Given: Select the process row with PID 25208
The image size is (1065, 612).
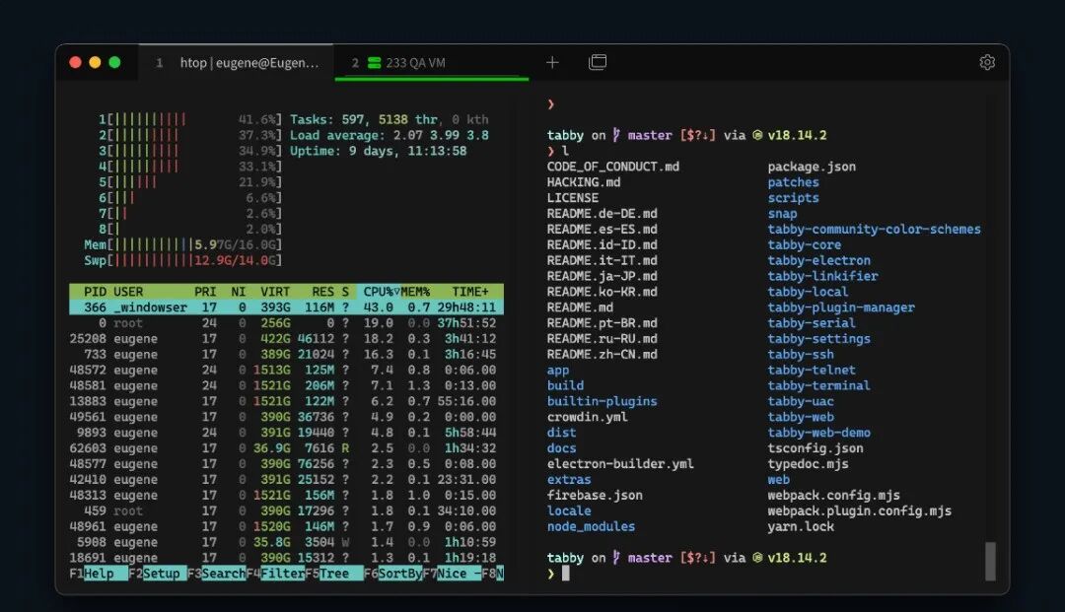Looking at the screenshot, I should [286, 339].
